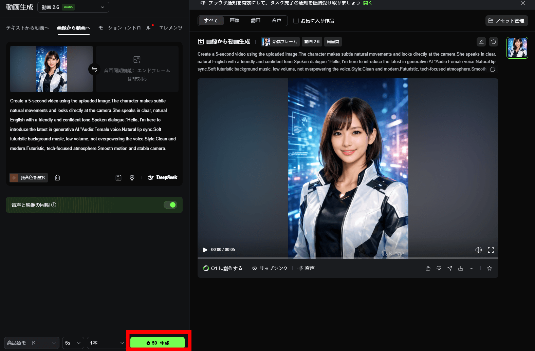Image resolution: width=535 pixels, height=351 pixels.
Task: Select the 画像から動画へ tab
Action: [x=74, y=28]
